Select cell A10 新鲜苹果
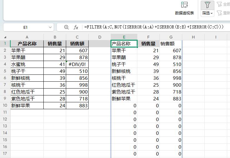This screenshot has width=230, height=158. pyautogui.click(x=27, y=106)
